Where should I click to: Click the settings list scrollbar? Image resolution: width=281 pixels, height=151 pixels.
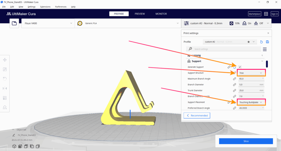pos(267,64)
